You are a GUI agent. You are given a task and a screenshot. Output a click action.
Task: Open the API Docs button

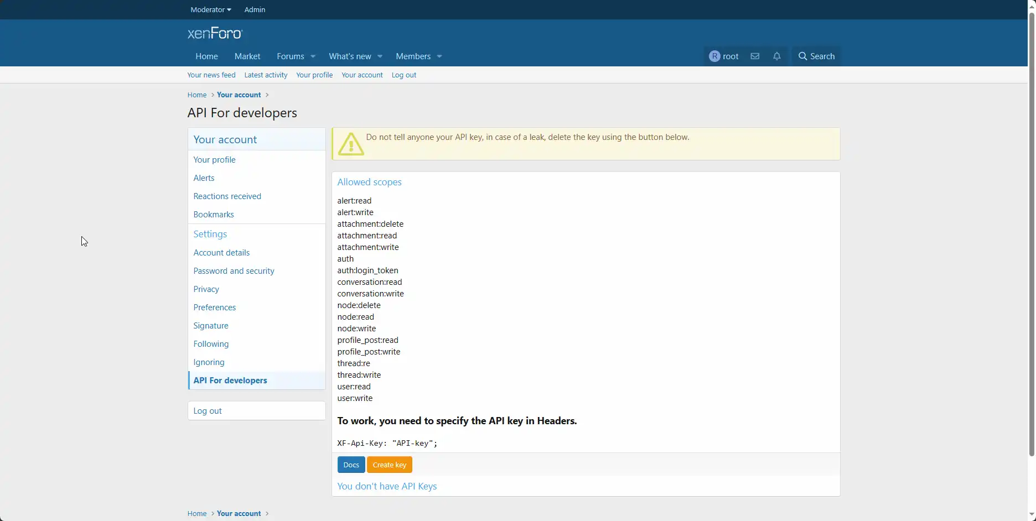coord(351,465)
